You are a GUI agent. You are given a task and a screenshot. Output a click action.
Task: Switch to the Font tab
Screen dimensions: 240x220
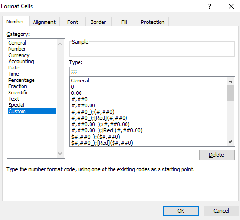coord(72,22)
